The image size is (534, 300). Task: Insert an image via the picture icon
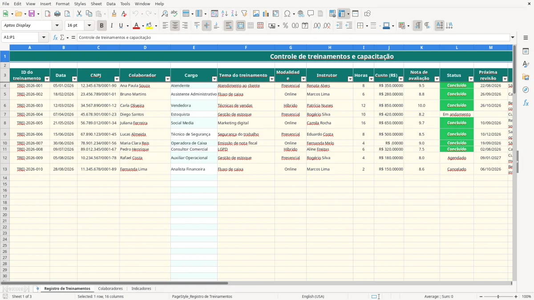[256, 14]
